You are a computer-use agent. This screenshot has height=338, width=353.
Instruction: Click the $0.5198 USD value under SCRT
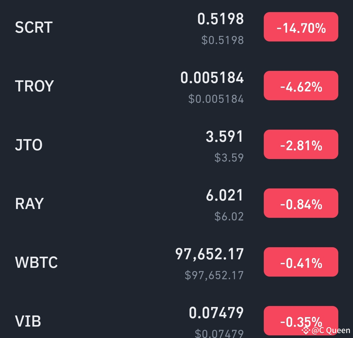coord(223,40)
